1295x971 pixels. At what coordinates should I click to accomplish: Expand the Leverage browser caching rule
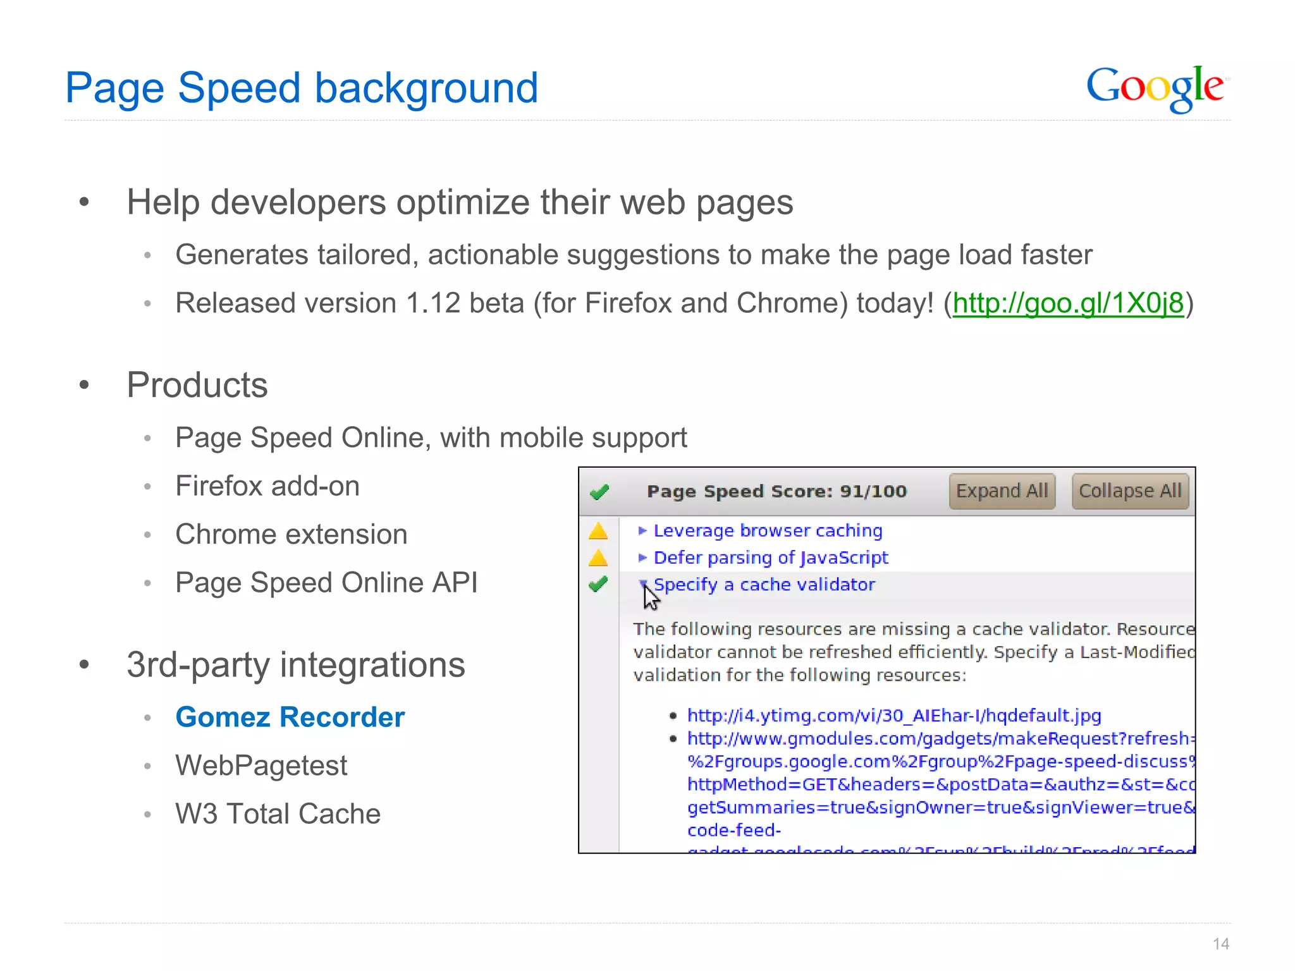(642, 531)
